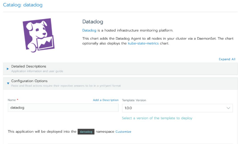
Task: Click the large Datadog heading text
Action: click(x=92, y=21)
